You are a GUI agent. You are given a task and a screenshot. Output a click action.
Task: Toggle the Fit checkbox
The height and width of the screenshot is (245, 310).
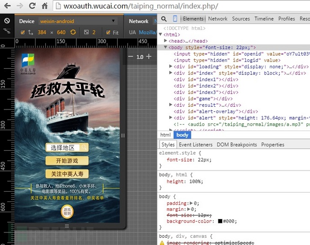[108, 32]
